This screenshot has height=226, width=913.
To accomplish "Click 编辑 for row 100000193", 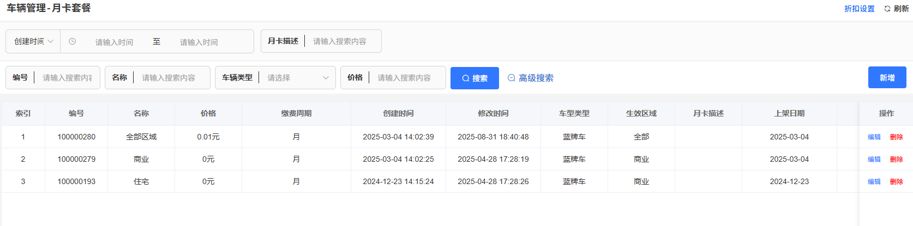I will pos(874,181).
